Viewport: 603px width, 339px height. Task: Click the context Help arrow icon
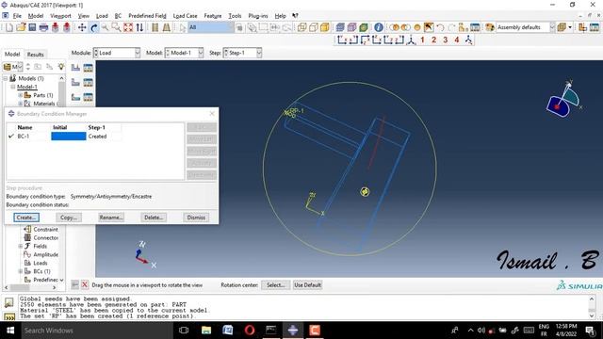click(295, 16)
